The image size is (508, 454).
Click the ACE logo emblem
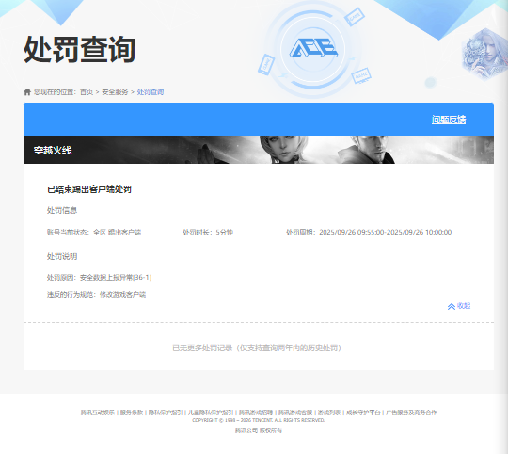(x=313, y=49)
